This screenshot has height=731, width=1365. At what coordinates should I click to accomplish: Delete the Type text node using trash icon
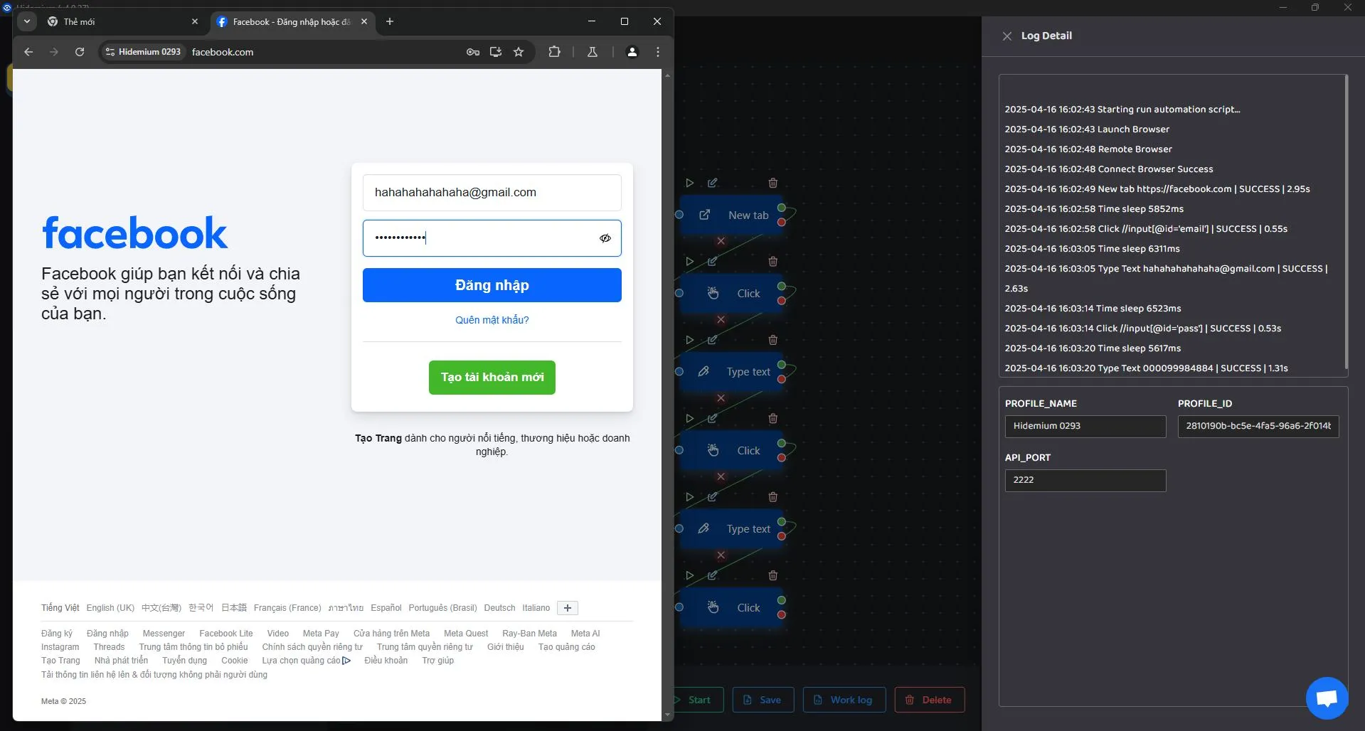tap(773, 340)
